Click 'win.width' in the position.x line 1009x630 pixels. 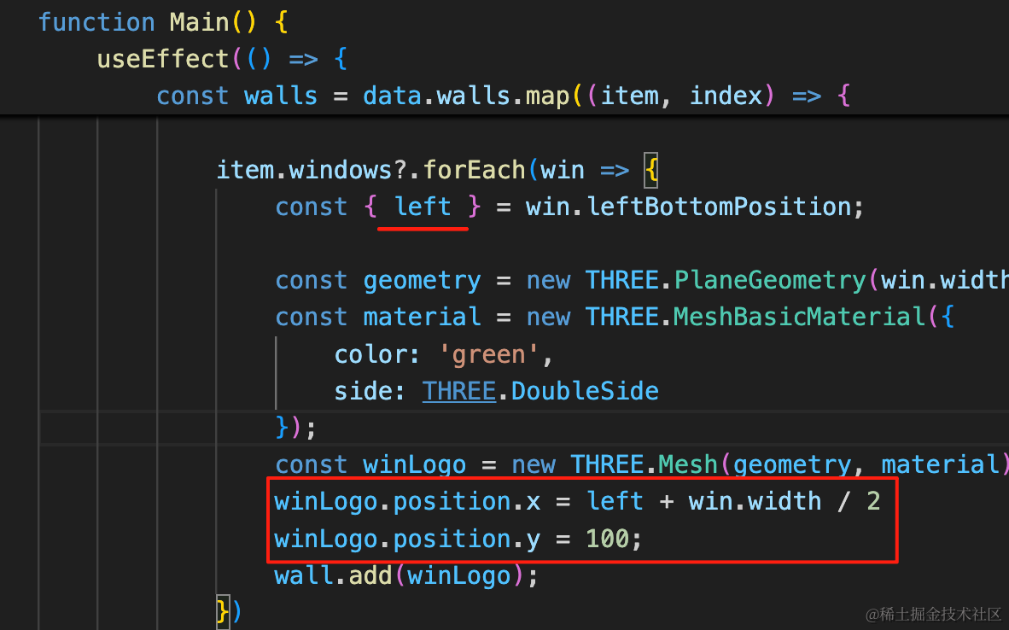click(755, 501)
